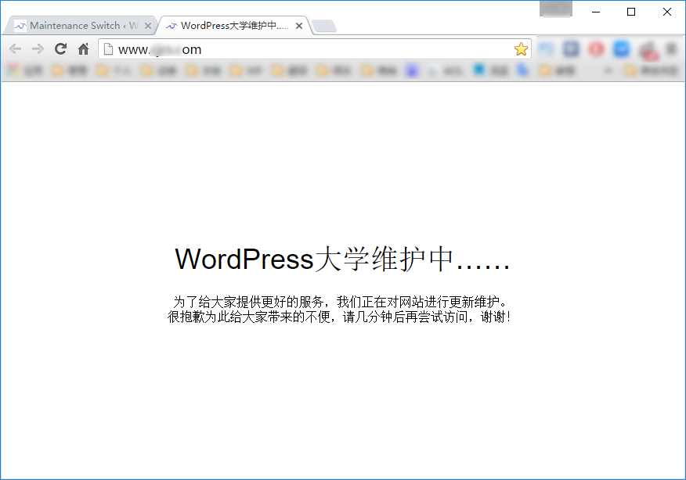Click the page info icon in address bar
Screen dimensions: 686x480
pyautogui.click(x=109, y=49)
